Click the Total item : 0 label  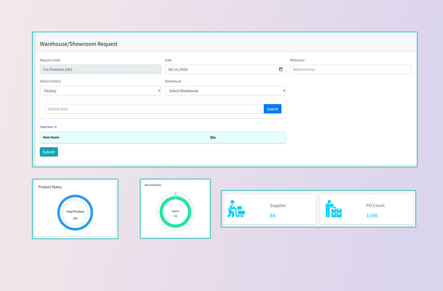click(48, 127)
